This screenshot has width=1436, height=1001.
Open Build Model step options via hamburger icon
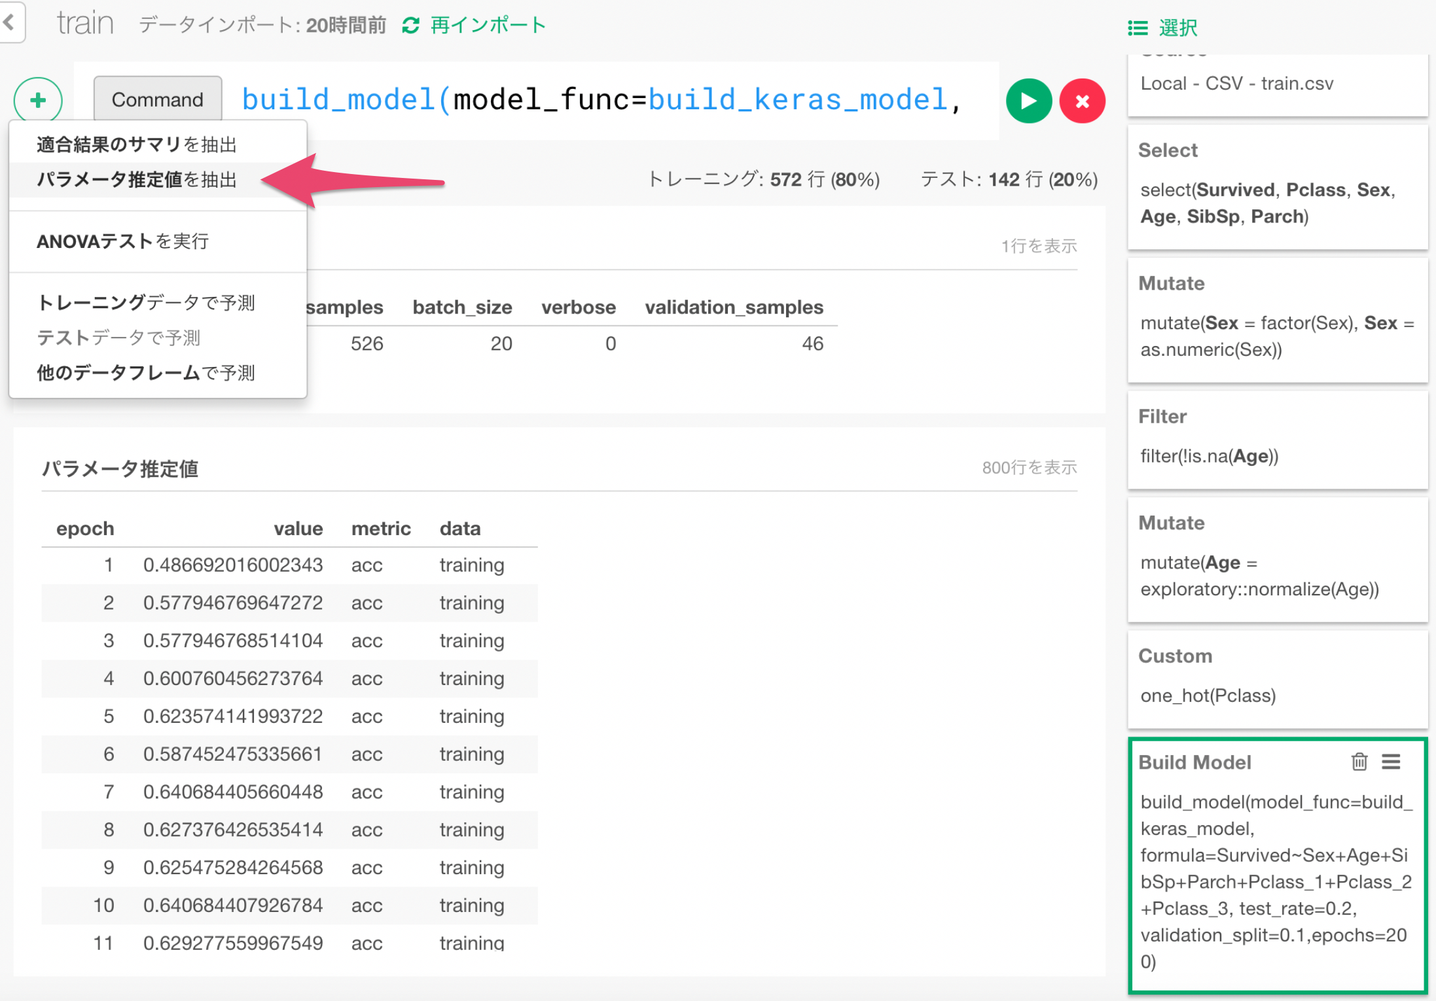[1391, 761]
